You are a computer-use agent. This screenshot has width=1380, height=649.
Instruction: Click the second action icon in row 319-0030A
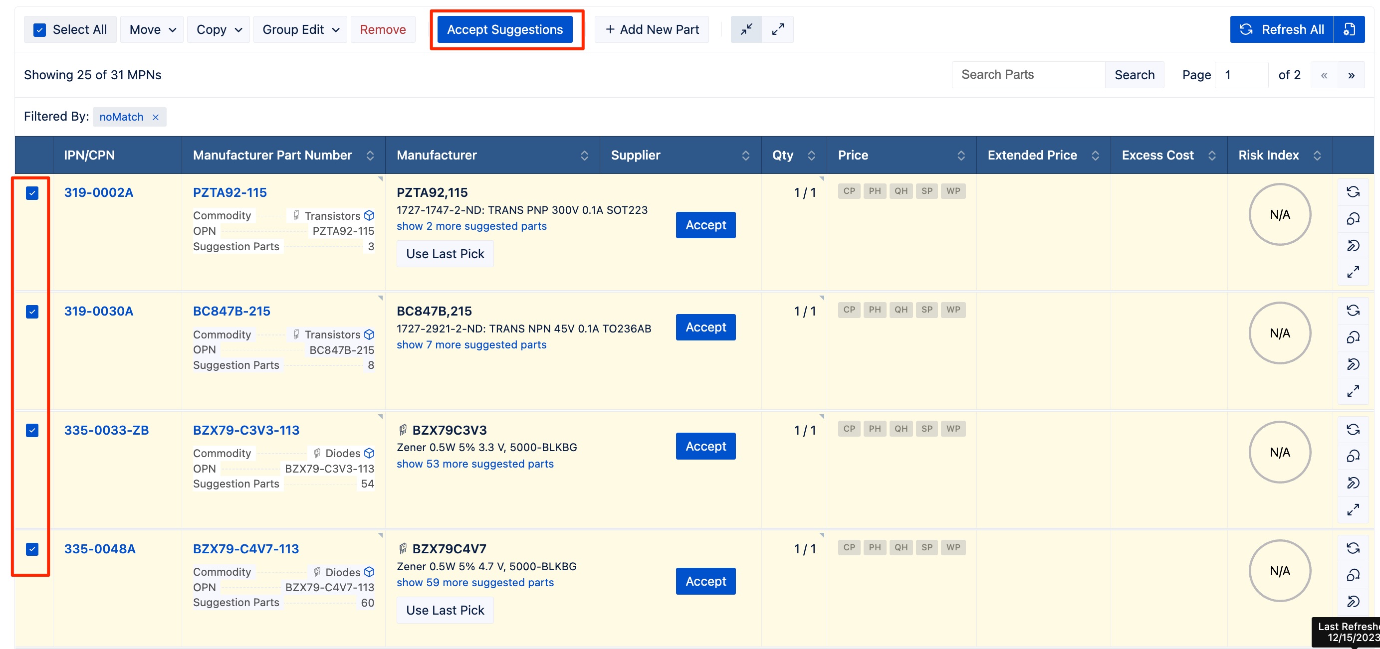[x=1353, y=337]
